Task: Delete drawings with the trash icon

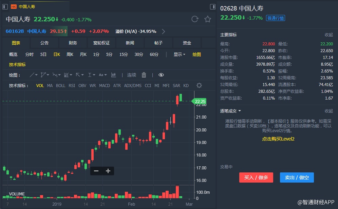Action: [x=144, y=75]
